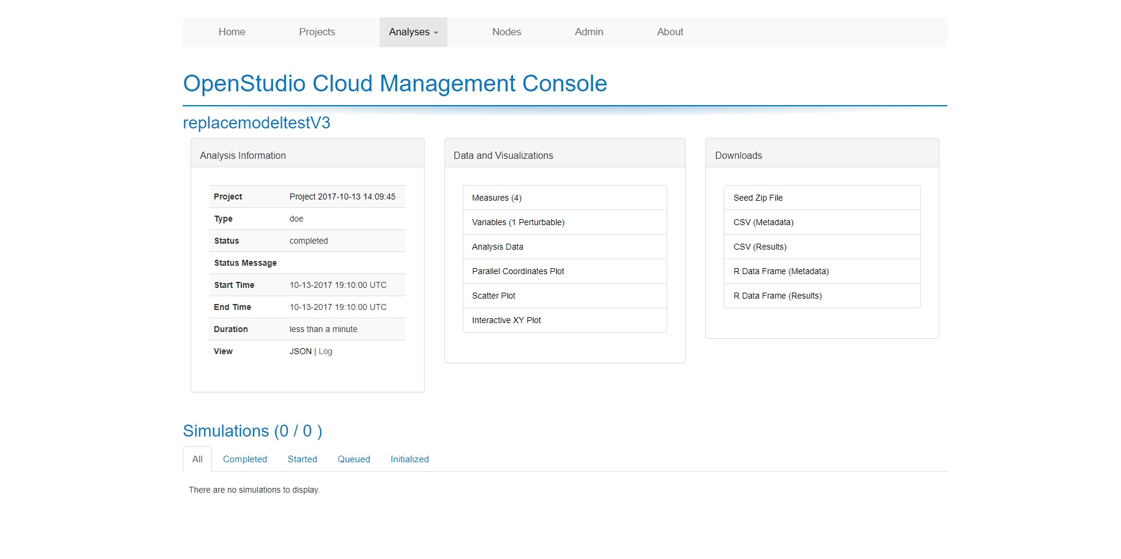Open Variables (1 Perturbable)
This screenshot has height=559, width=1121.
pyautogui.click(x=565, y=222)
